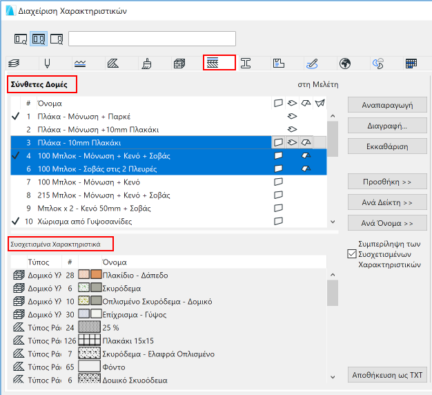432x395 pixels.
Task: Select row Πλάκα - Μόνωση +10mm Πλακάκι
Action: pos(168,130)
